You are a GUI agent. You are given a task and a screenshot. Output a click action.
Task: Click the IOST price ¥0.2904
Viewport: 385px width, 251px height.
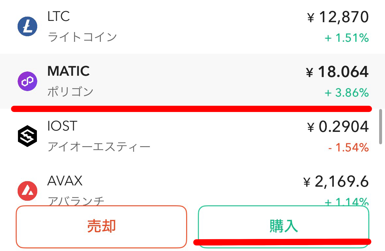coord(338,127)
